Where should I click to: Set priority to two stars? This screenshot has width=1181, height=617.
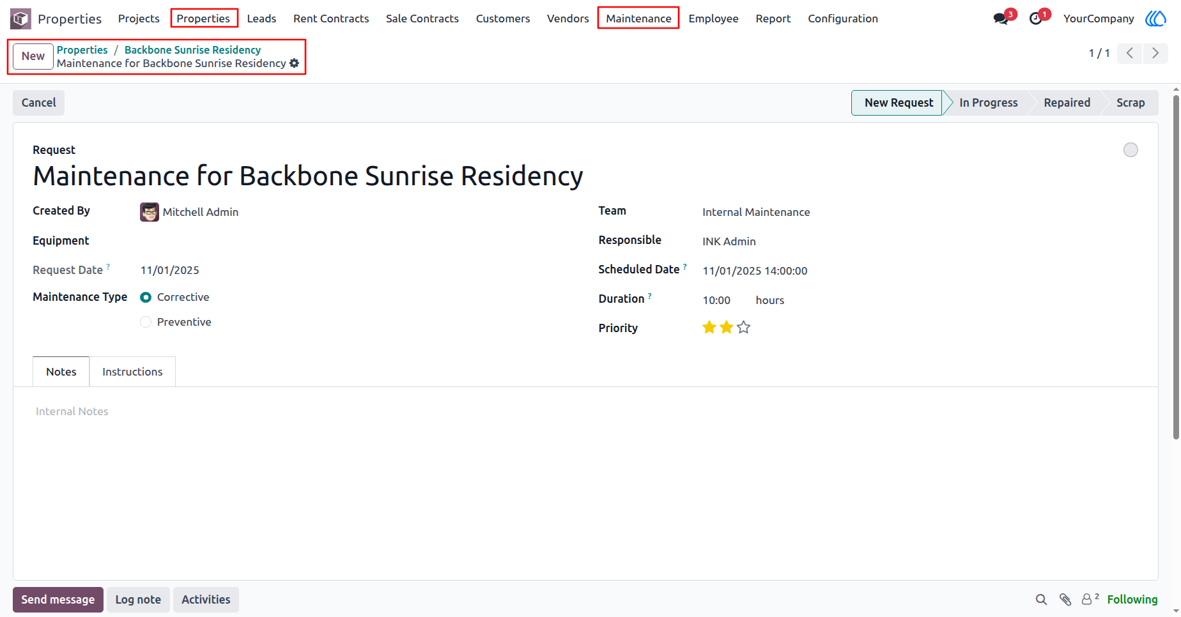coord(727,328)
